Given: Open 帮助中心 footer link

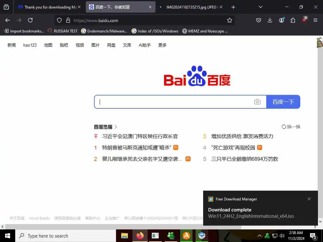Looking at the screenshot, I should [93, 218].
